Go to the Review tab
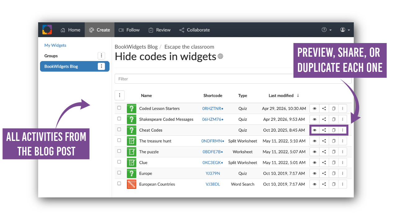The image size is (397, 223). [x=159, y=30]
